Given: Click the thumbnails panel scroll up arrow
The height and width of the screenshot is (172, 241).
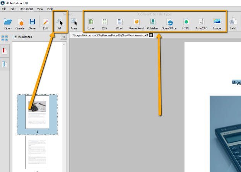Looking at the screenshot, I should (x=64, y=44).
